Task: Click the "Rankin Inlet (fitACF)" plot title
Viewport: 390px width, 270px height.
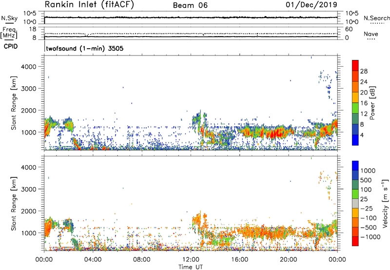Action: (x=89, y=4)
